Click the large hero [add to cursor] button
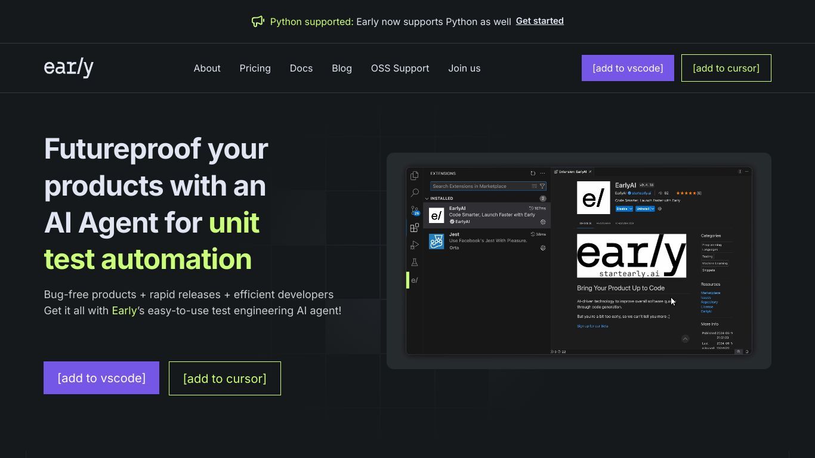 225,379
